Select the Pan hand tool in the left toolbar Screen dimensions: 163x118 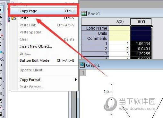pyautogui.click(x=1, y=101)
